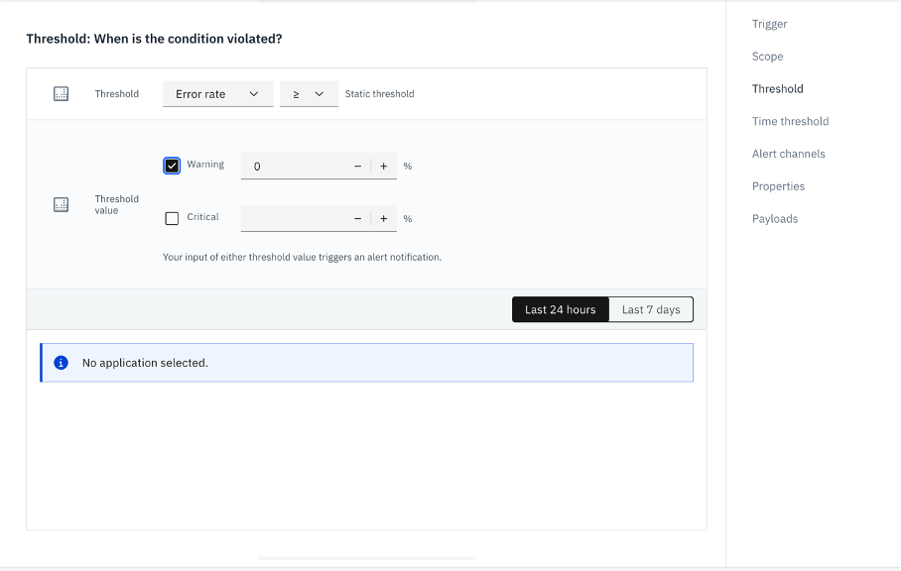Enable the Critical threshold checkbox
The image size is (901, 571).
(172, 218)
